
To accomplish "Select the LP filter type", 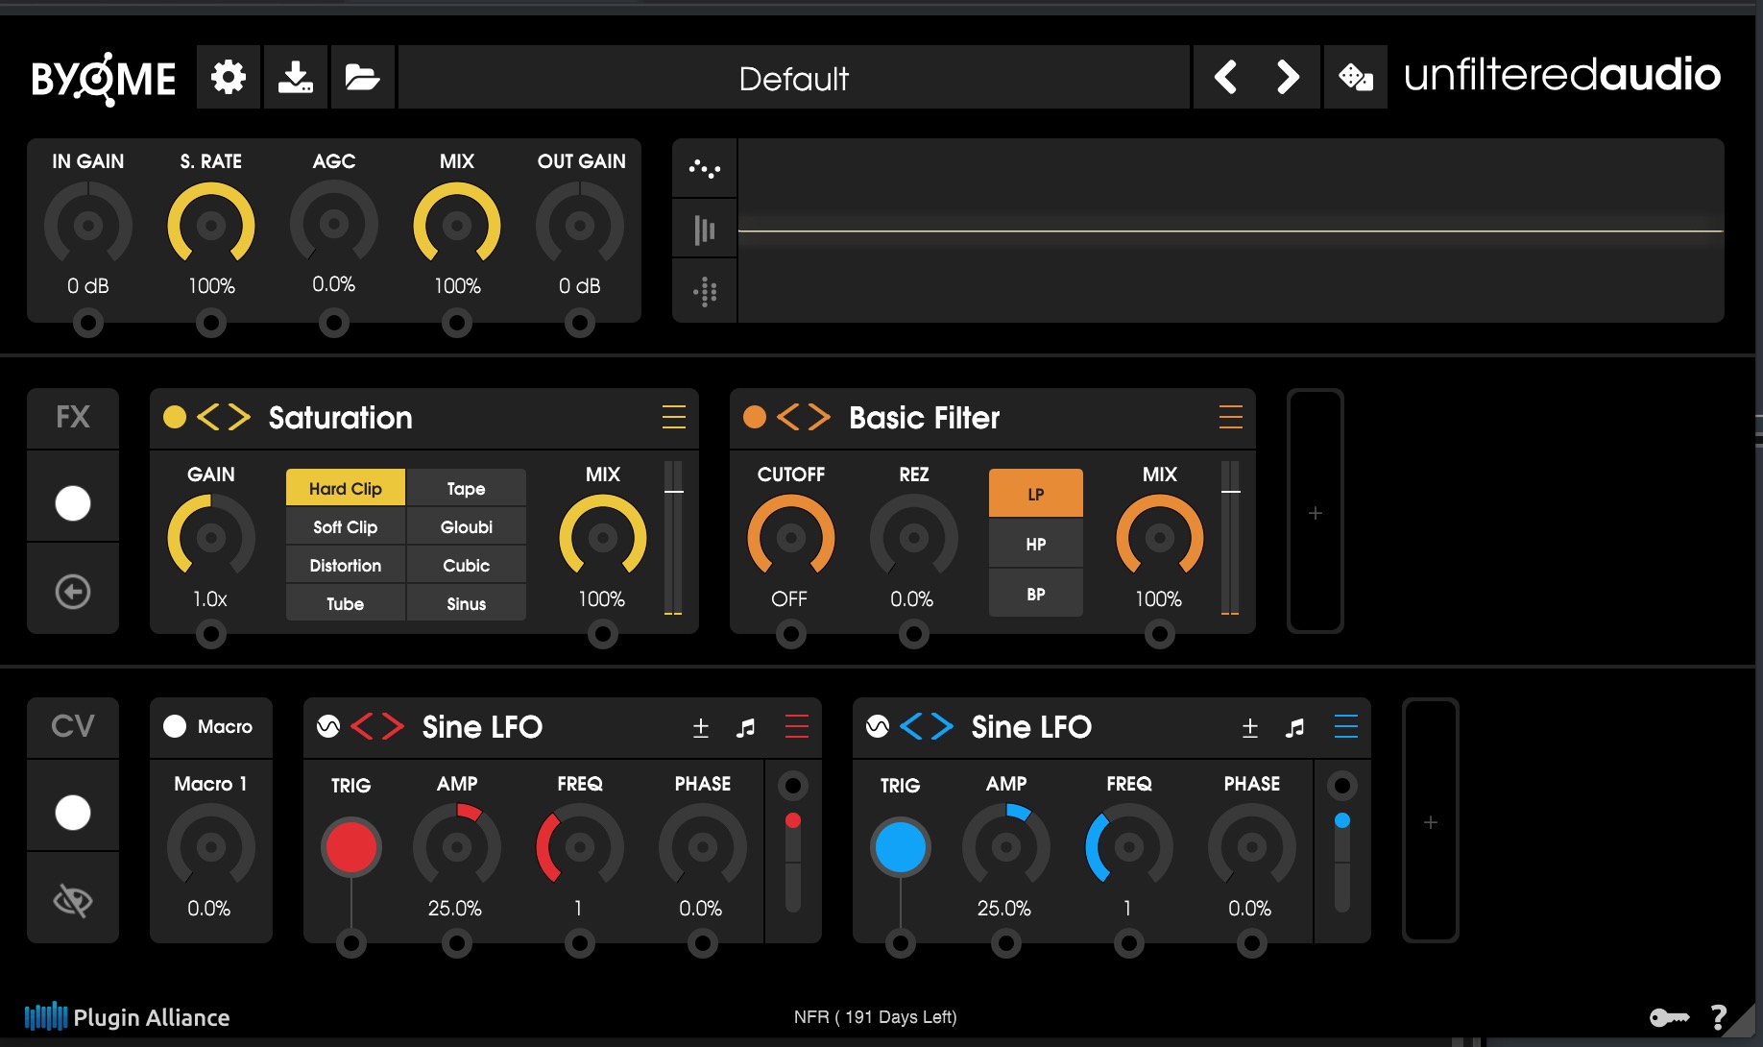I will 1036,494.
